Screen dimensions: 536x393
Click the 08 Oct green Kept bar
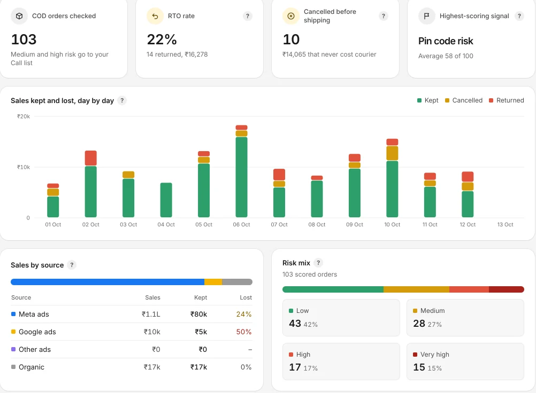pos(317,199)
